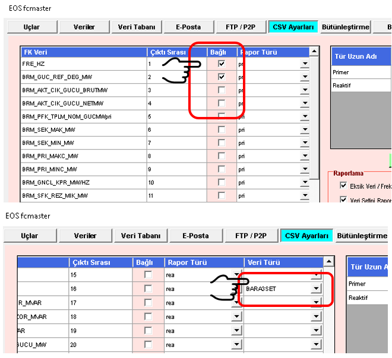Open Rapor Türü dropdown in row 19

pyautogui.click(x=236, y=331)
